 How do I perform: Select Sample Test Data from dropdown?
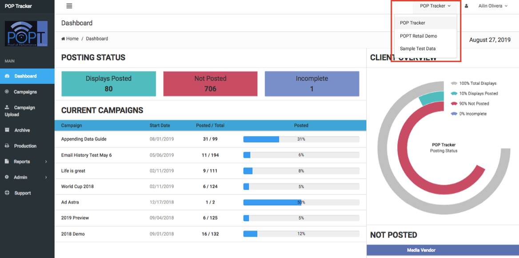[418, 48]
